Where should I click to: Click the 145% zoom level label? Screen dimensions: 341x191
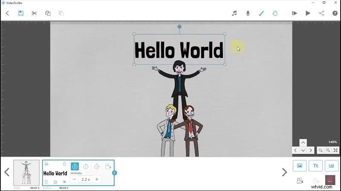(x=332, y=142)
